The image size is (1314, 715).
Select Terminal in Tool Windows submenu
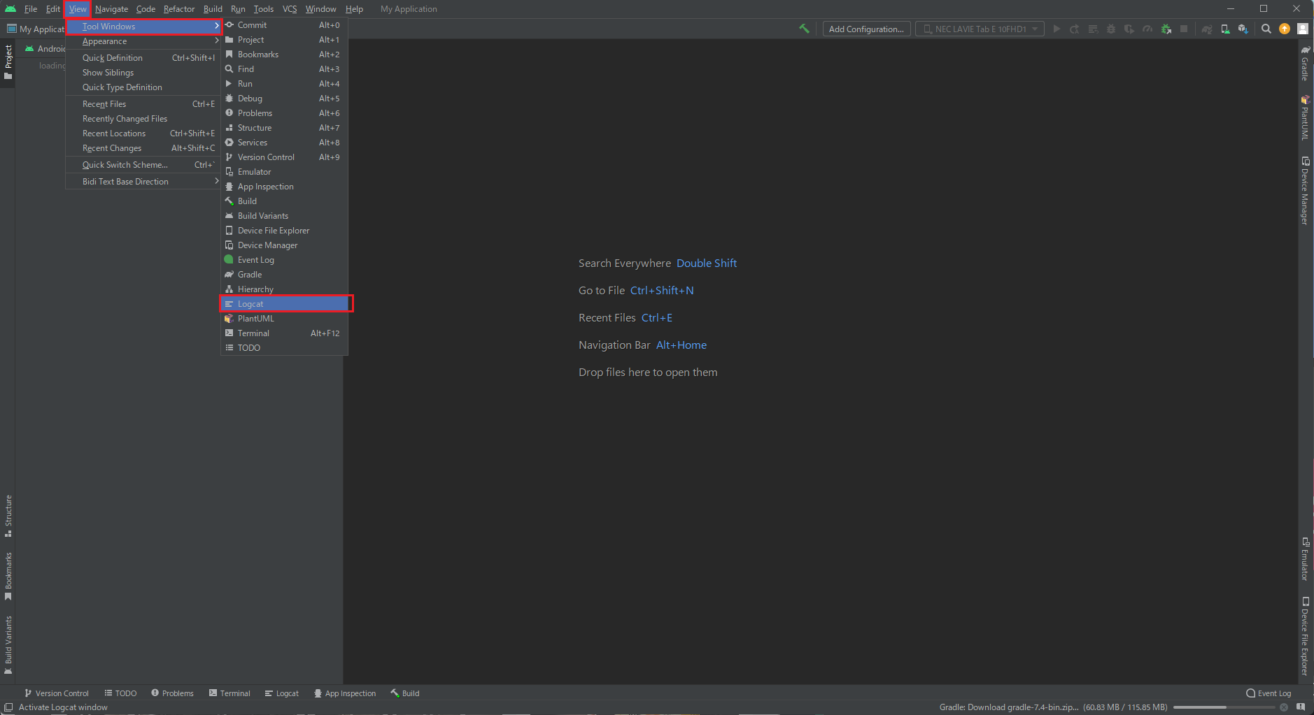[285, 333]
